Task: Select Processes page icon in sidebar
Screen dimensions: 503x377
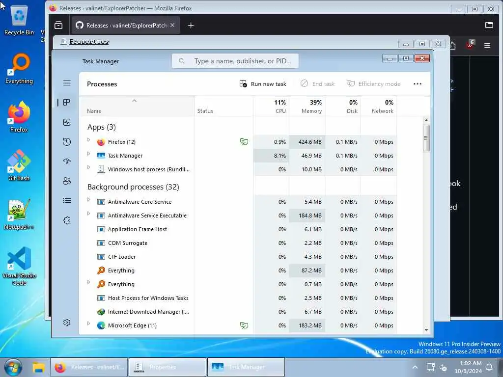Action: coord(67,102)
